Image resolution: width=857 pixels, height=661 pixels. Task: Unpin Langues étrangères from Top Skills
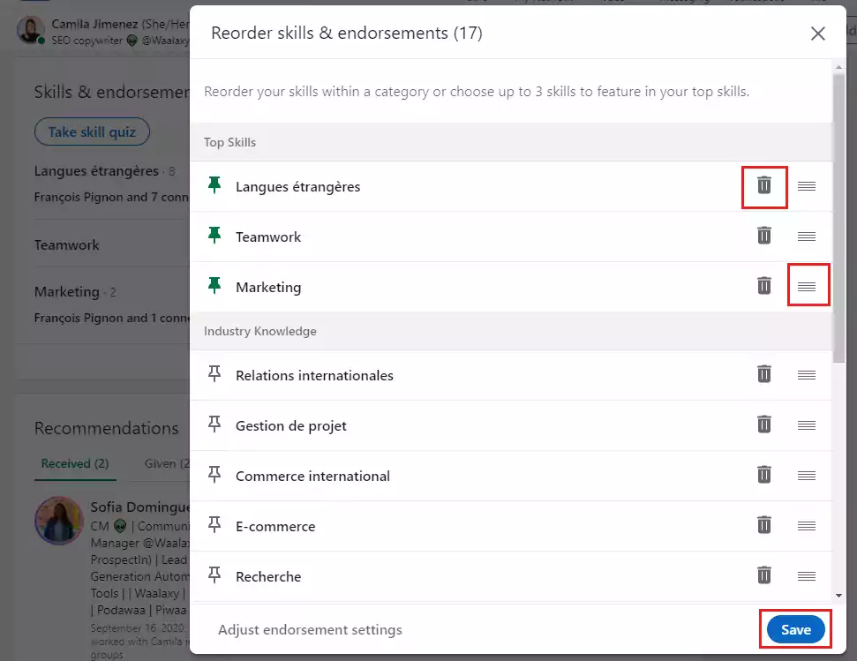coord(213,186)
